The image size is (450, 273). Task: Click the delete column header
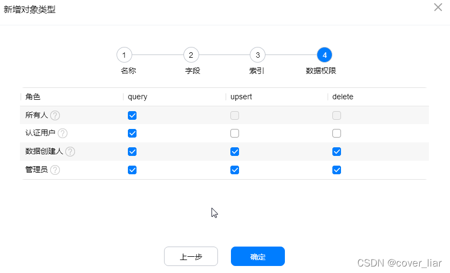[343, 97]
